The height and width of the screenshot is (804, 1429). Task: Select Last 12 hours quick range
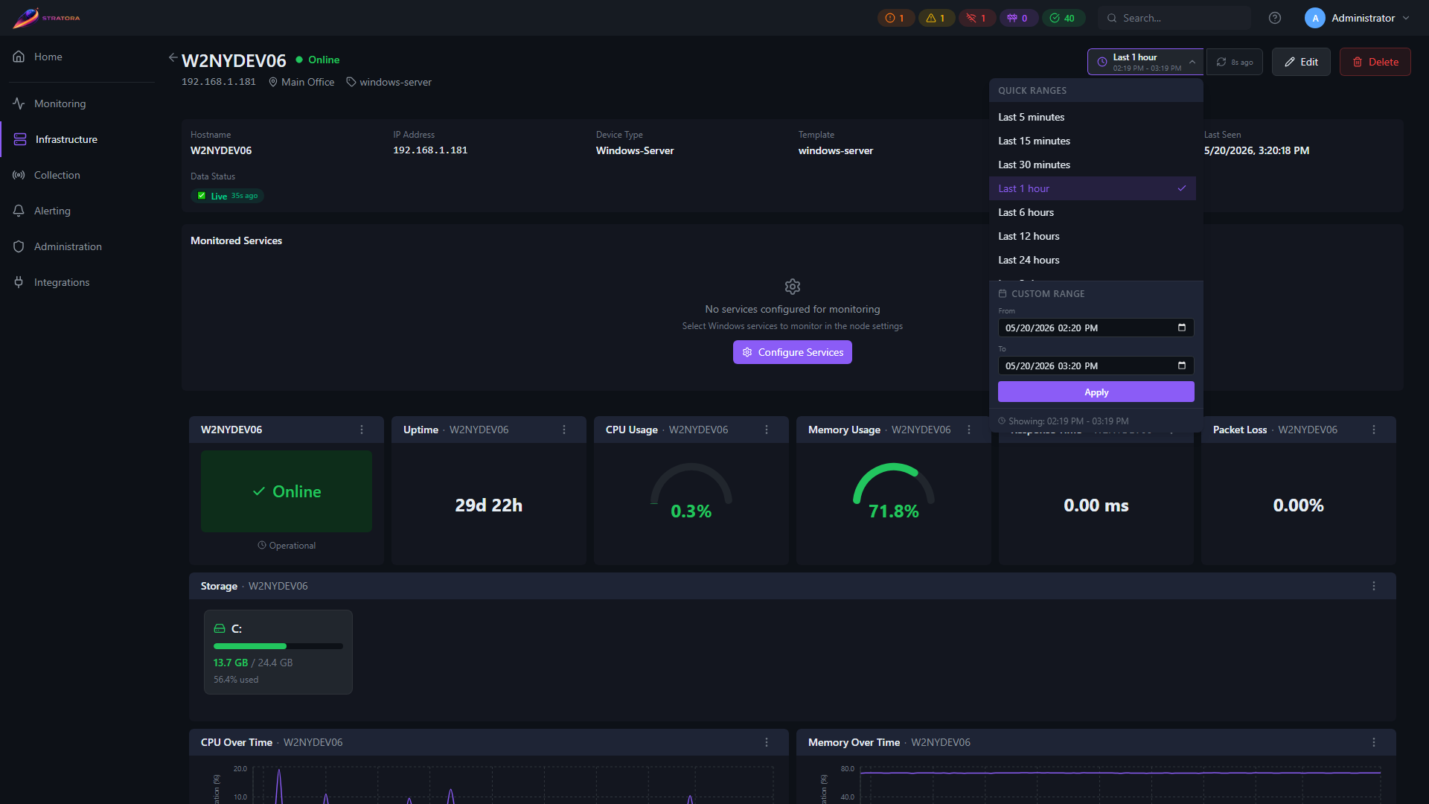coord(1093,236)
